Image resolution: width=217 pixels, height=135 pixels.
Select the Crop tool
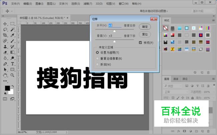[5, 35]
